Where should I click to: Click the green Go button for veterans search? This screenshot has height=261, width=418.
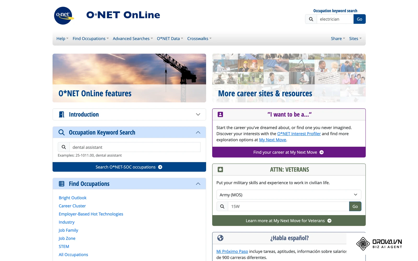click(355, 206)
